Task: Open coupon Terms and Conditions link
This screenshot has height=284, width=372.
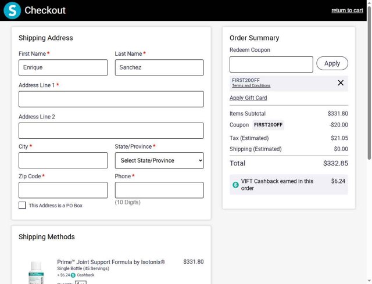Action: pyautogui.click(x=251, y=85)
